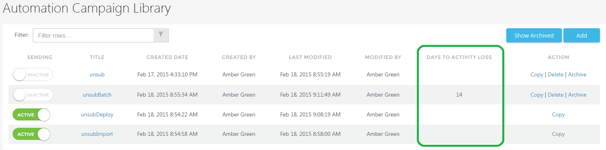Archive the unsubBatch campaign

(x=577, y=95)
